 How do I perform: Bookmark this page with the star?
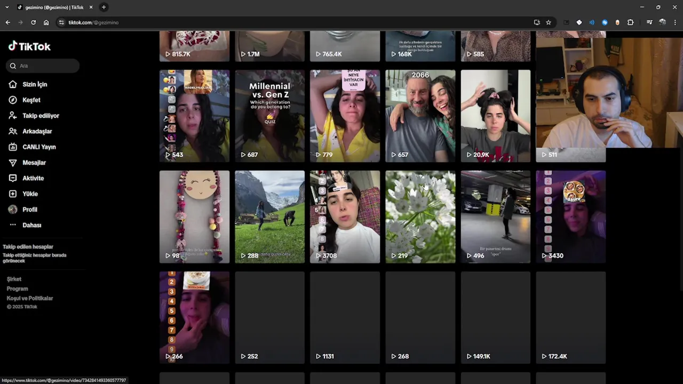(x=549, y=22)
